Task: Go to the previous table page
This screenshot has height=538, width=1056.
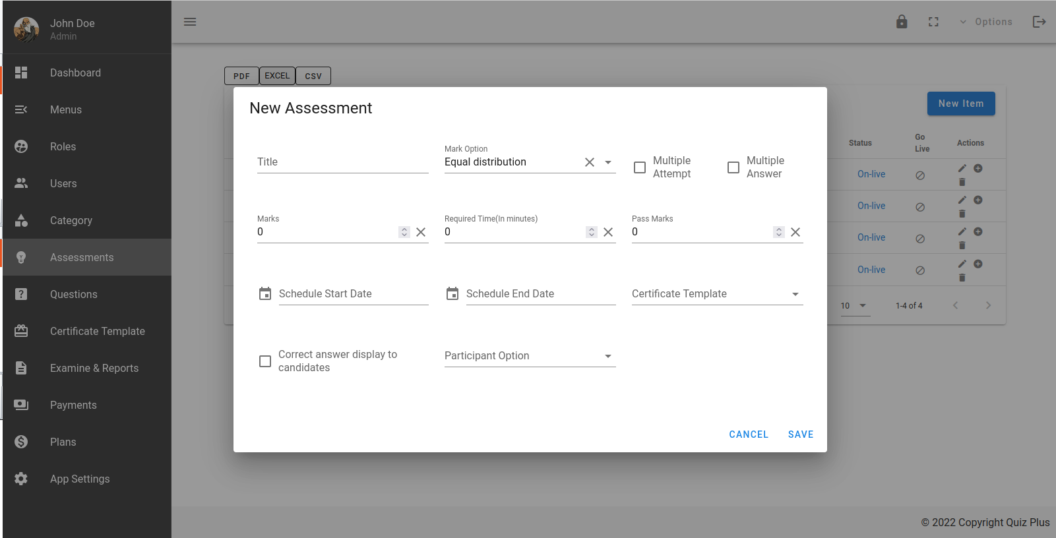Action: (x=955, y=305)
